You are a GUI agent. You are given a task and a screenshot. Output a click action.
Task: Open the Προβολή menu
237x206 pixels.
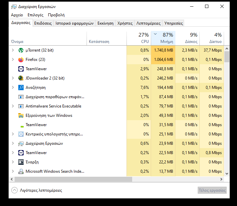(x=56, y=15)
